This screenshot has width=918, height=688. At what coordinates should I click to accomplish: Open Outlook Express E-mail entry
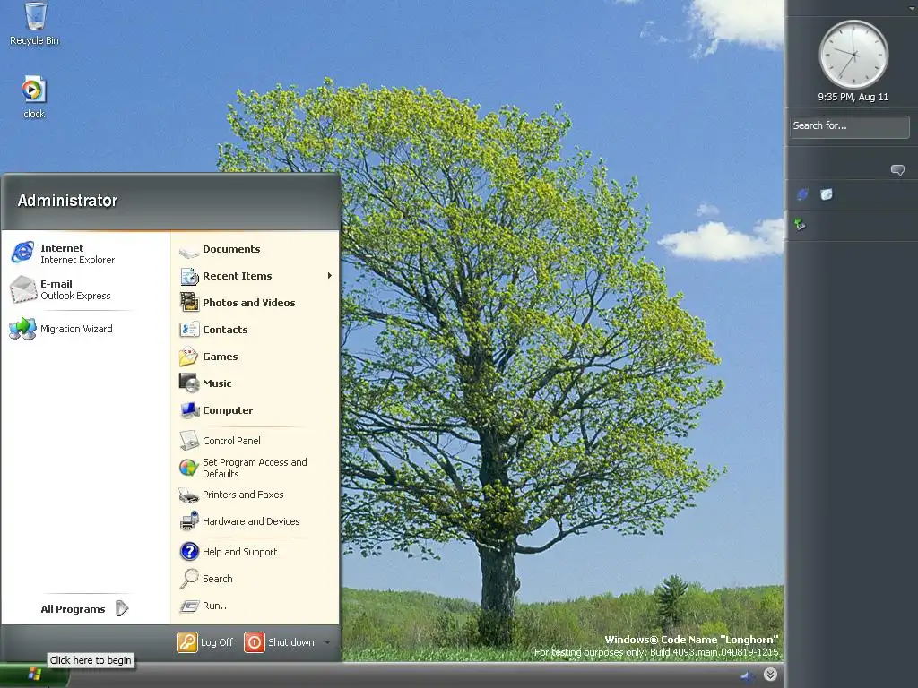coord(61,289)
